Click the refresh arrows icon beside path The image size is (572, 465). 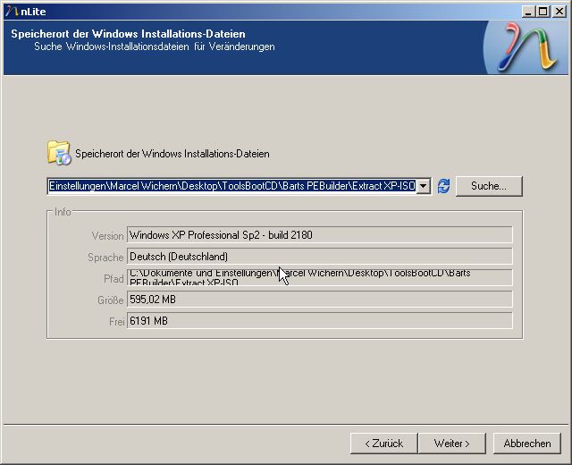pyautogui.click(x=443, y=186)
